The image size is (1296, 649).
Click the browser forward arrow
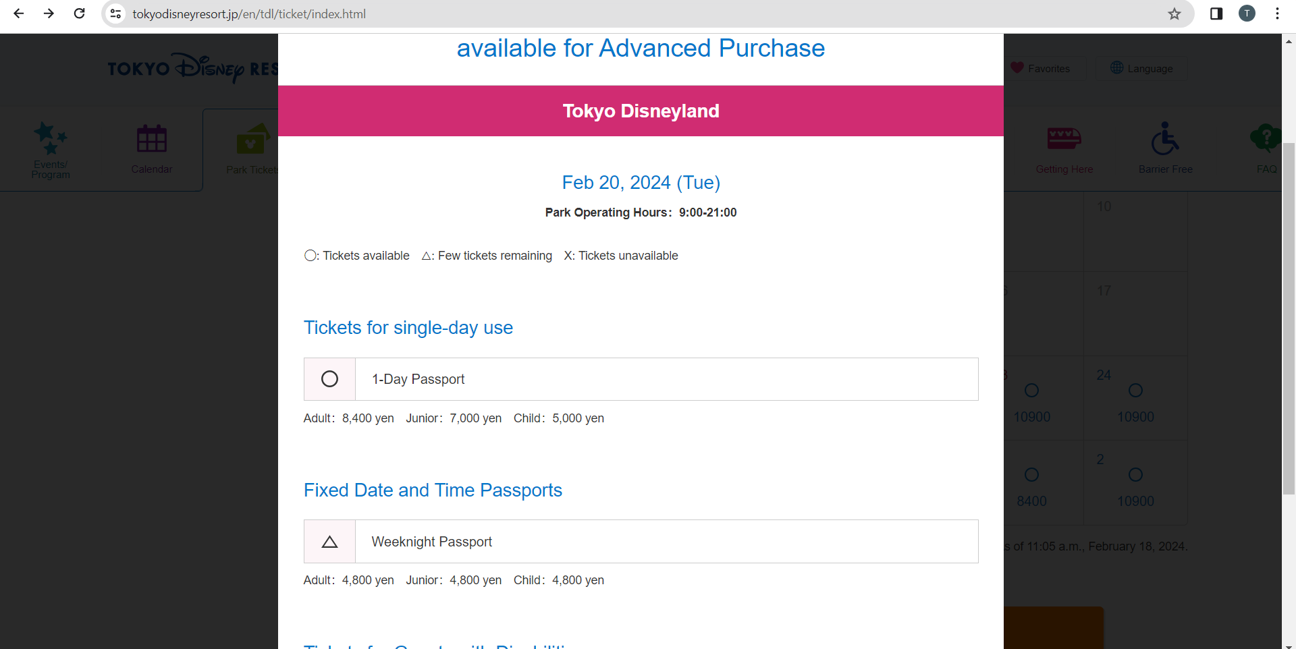pos(49,13)
